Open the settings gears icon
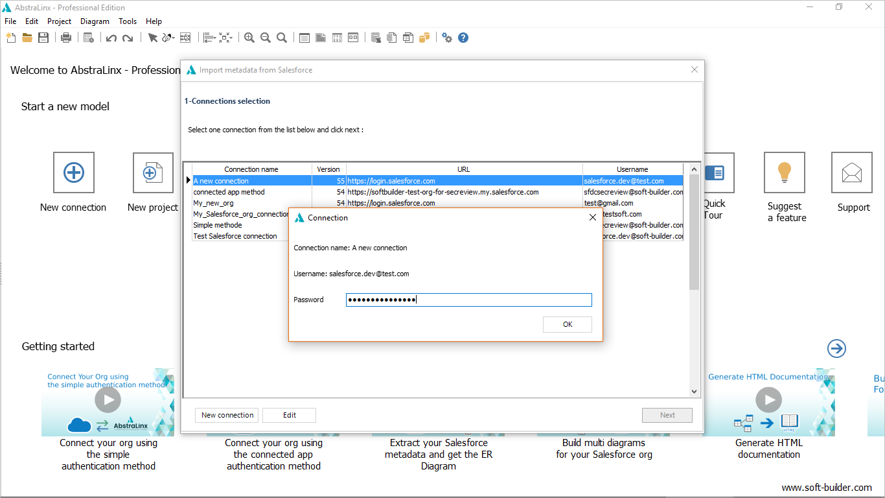Viewport: 885px width, 498px height. click(447, 38)
